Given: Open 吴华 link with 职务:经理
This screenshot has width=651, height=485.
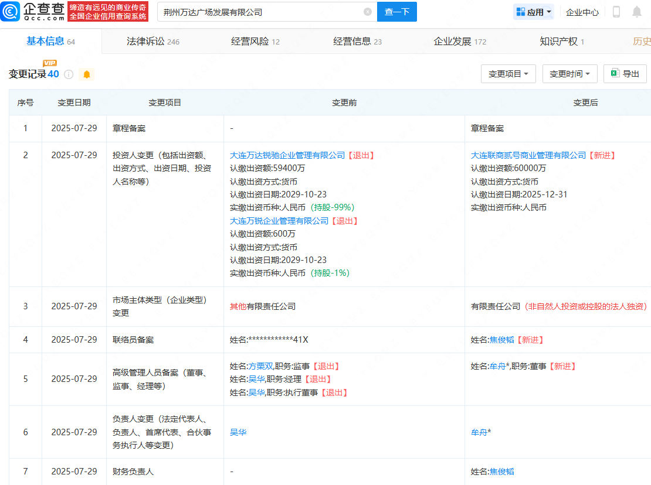Looking at the screenshot, I should 256,380.
